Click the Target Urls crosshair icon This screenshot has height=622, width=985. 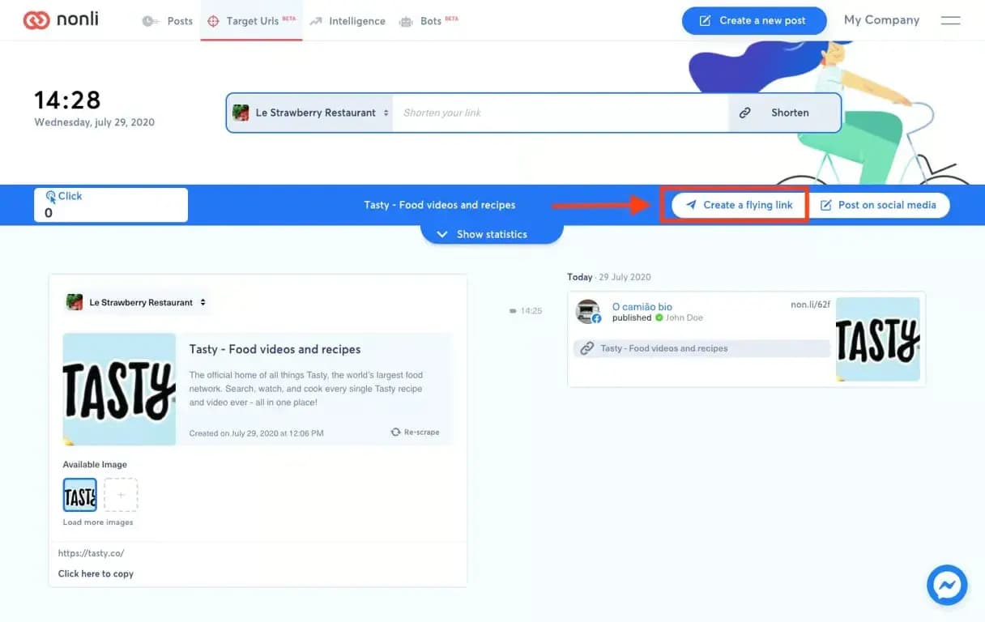[x=213, y=21]
